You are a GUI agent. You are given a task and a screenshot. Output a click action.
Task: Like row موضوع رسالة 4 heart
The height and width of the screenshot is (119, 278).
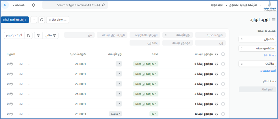(x=216, y=74)
